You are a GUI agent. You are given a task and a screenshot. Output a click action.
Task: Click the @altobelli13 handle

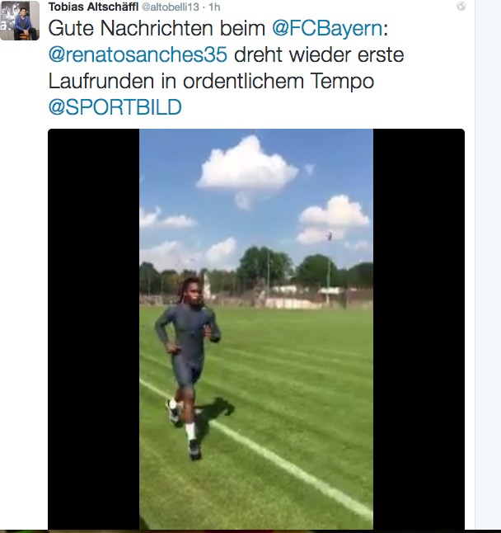(x=170, y=7)
